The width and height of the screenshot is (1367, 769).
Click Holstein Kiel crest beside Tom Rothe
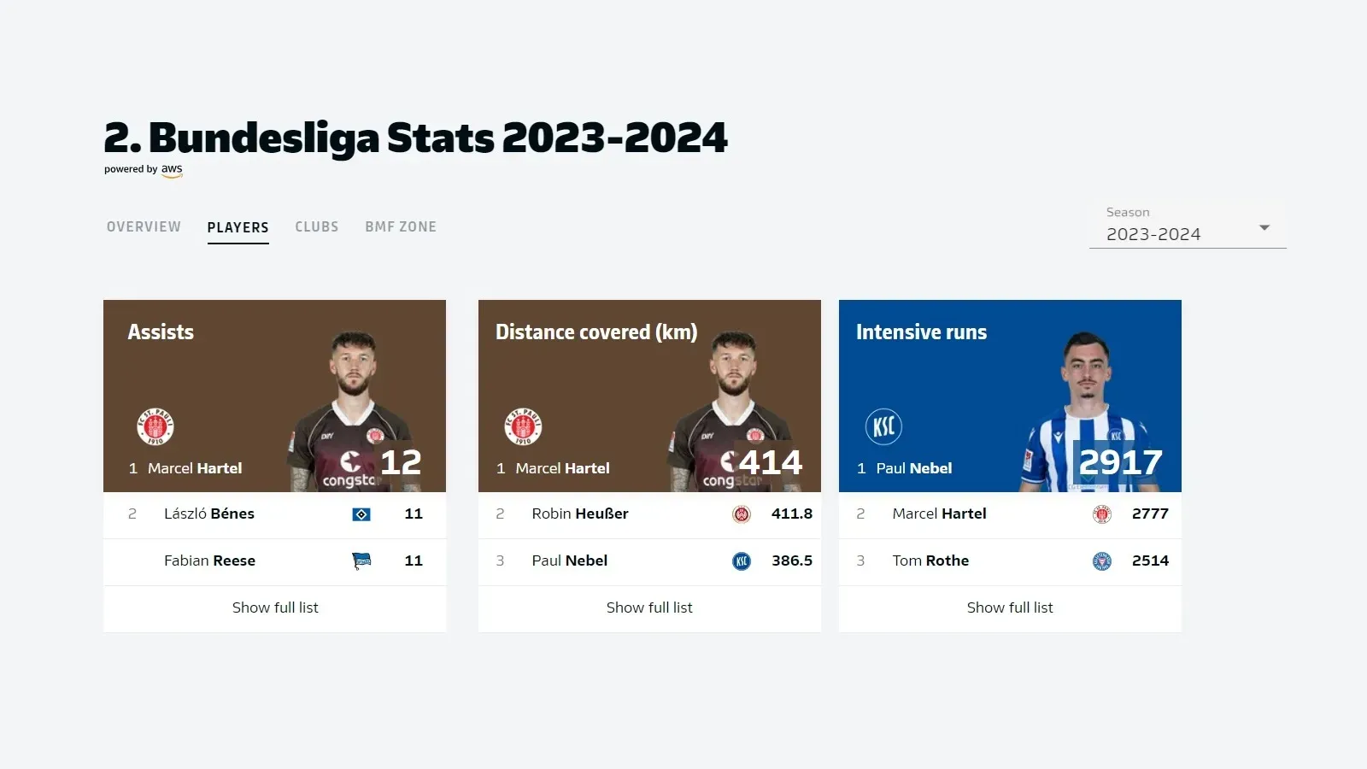click(x=1102, y=561)
